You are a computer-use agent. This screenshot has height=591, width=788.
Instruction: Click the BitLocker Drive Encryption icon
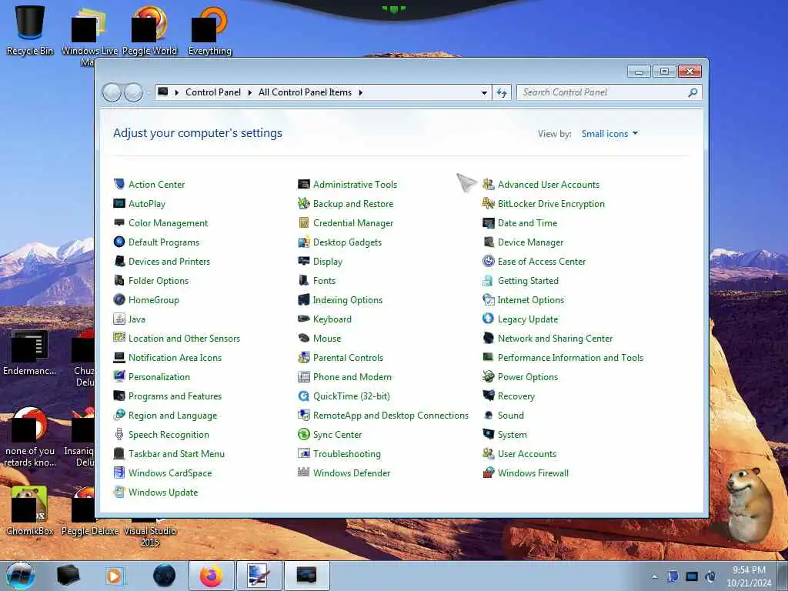489,203
